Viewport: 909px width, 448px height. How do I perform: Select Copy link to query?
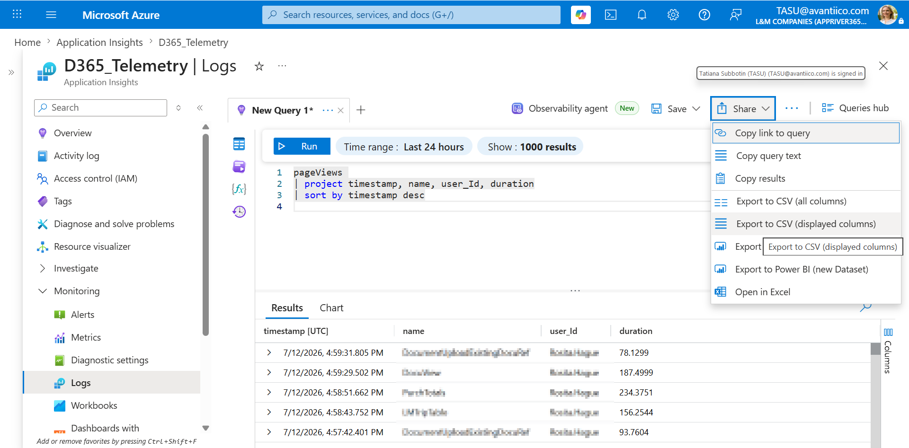(806, 133)
